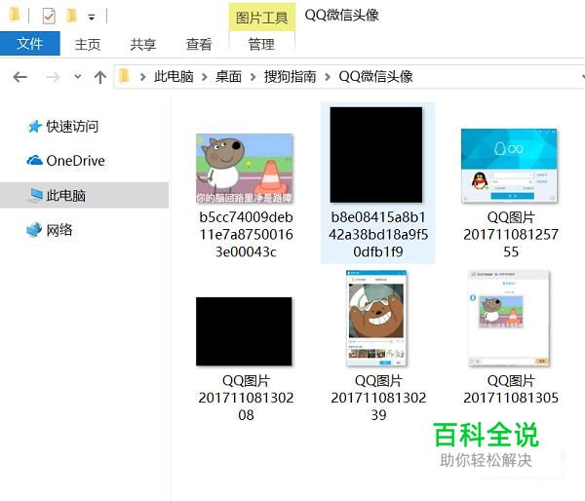This screenshot has width=585, height=501.
Task: Click the Quick Access star icon
Action: tap(35, 127)
